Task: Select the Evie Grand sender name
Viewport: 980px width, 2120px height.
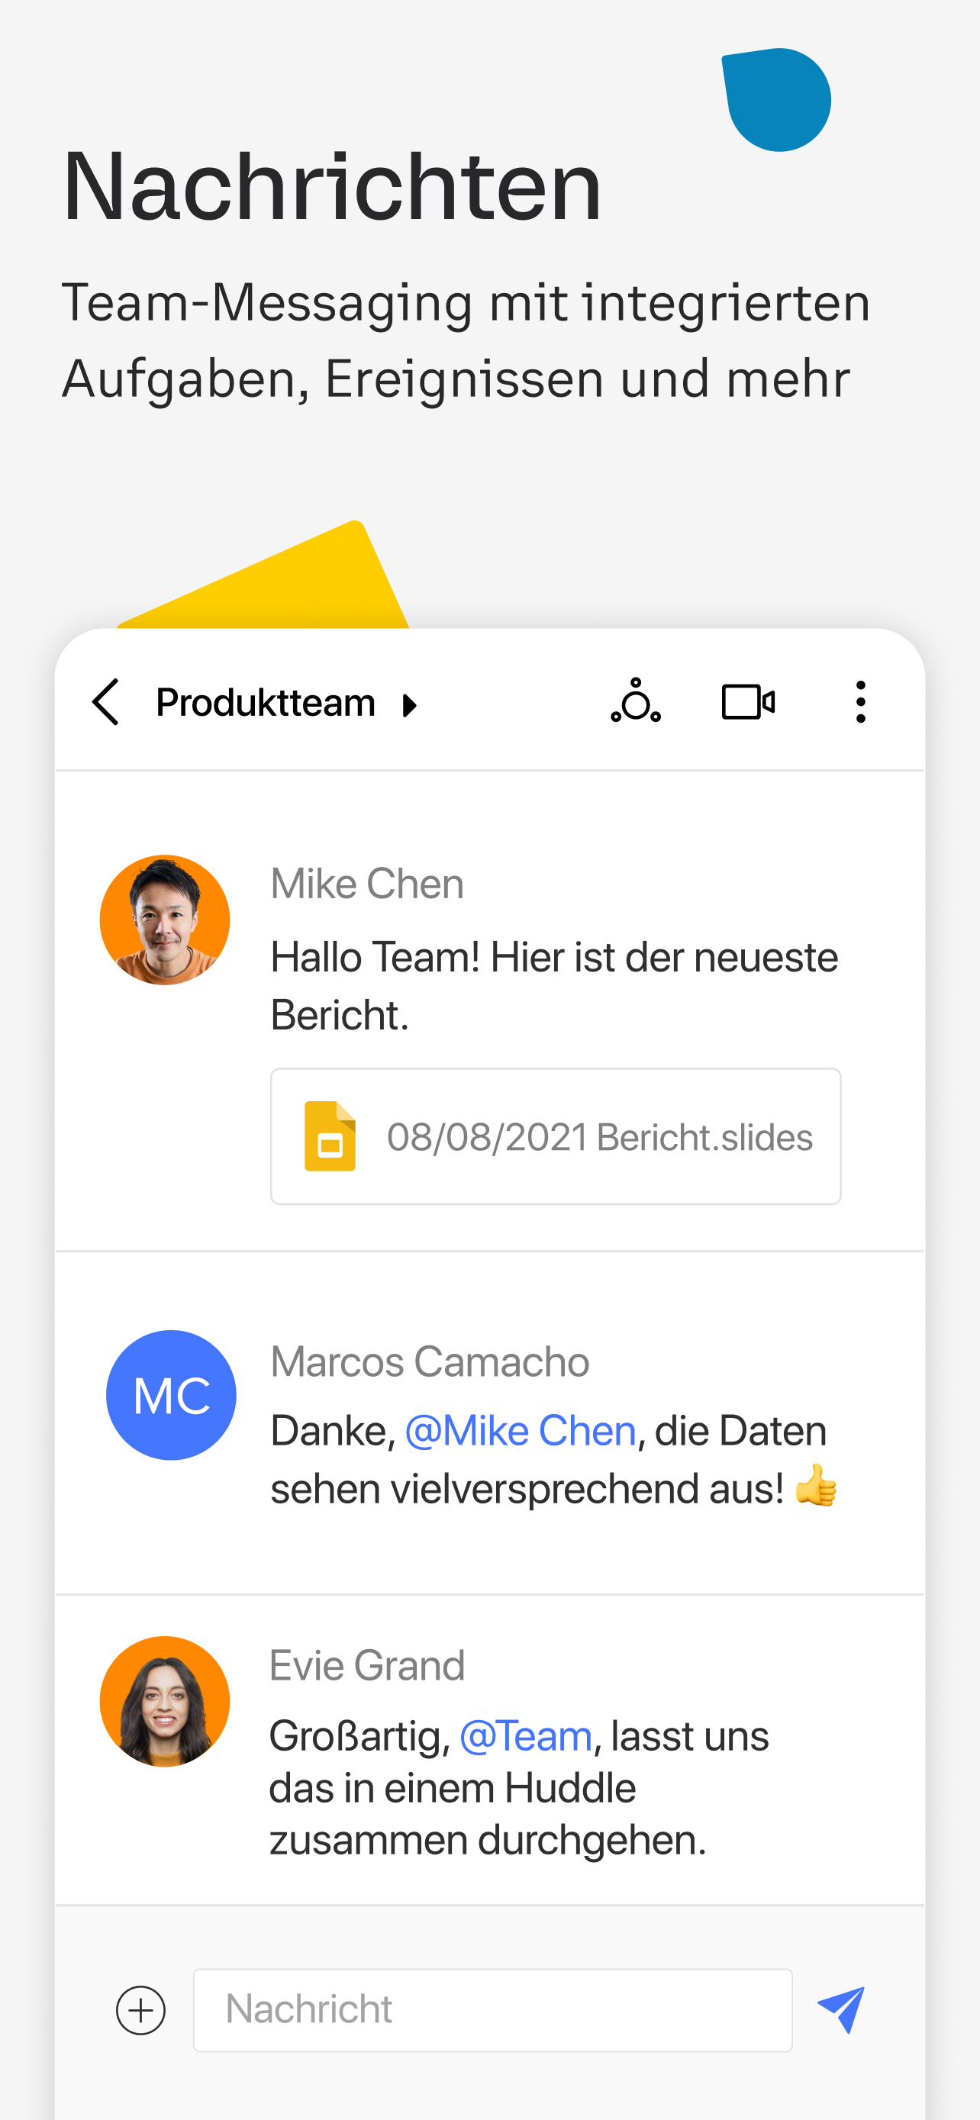Action: (x=367, y=1666)
